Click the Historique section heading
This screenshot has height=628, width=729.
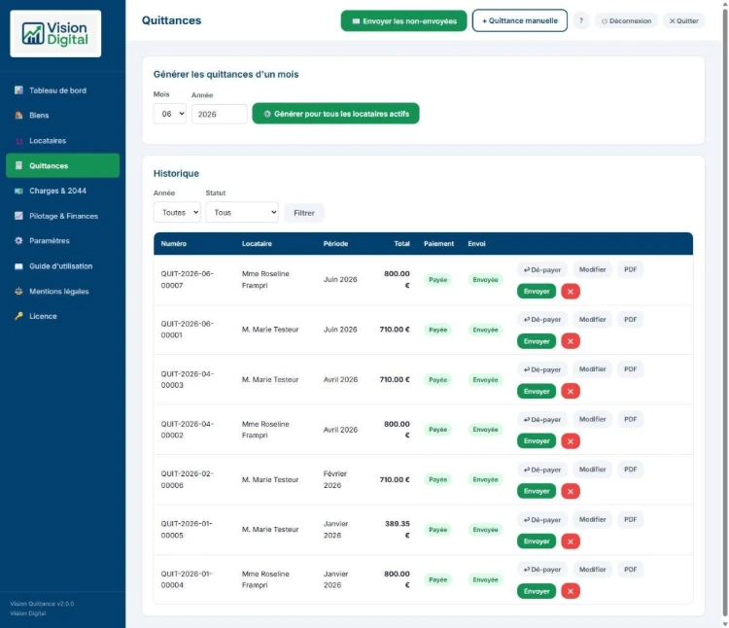(x=176, y=173)
